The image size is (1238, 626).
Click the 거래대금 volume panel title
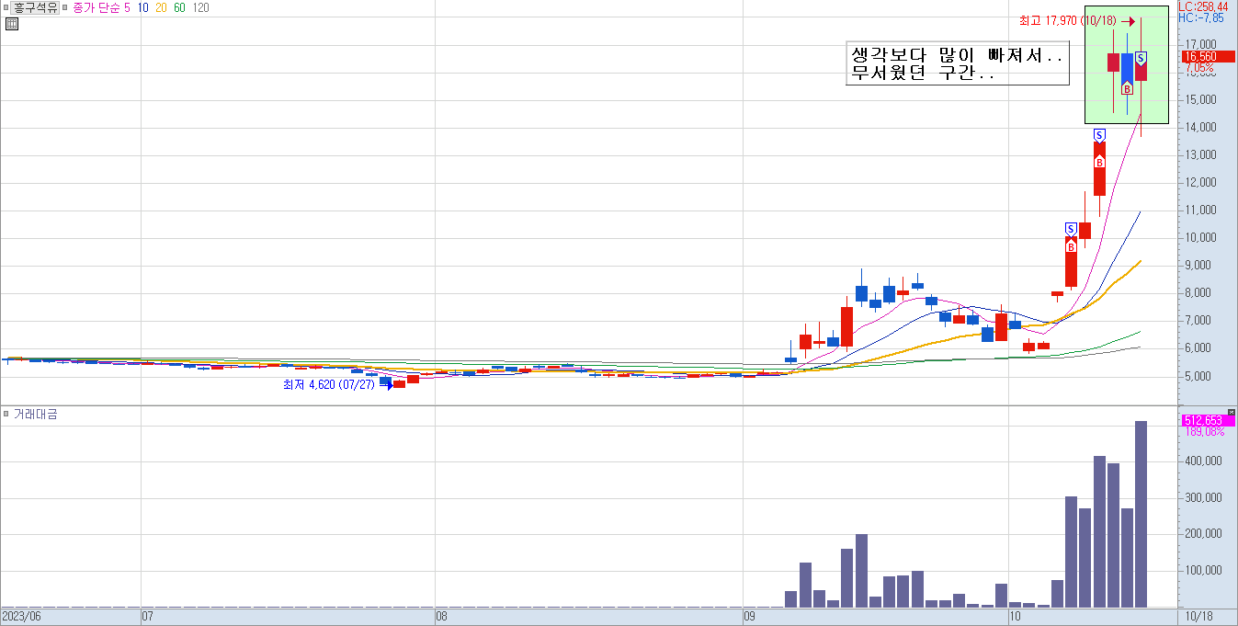tap(35, 415)
